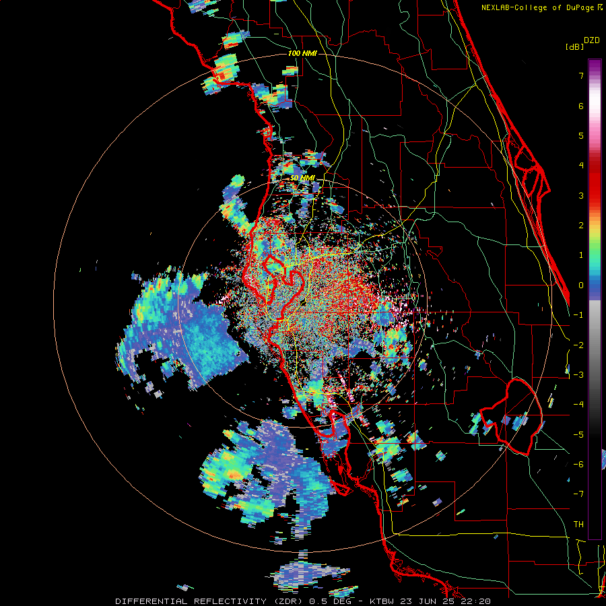Screen dimensions: 606x606
Task: Select the -5 dB scale label
Action: click(578, 435)
